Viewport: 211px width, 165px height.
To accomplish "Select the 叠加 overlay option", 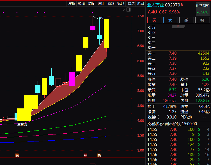I will 81,3.
